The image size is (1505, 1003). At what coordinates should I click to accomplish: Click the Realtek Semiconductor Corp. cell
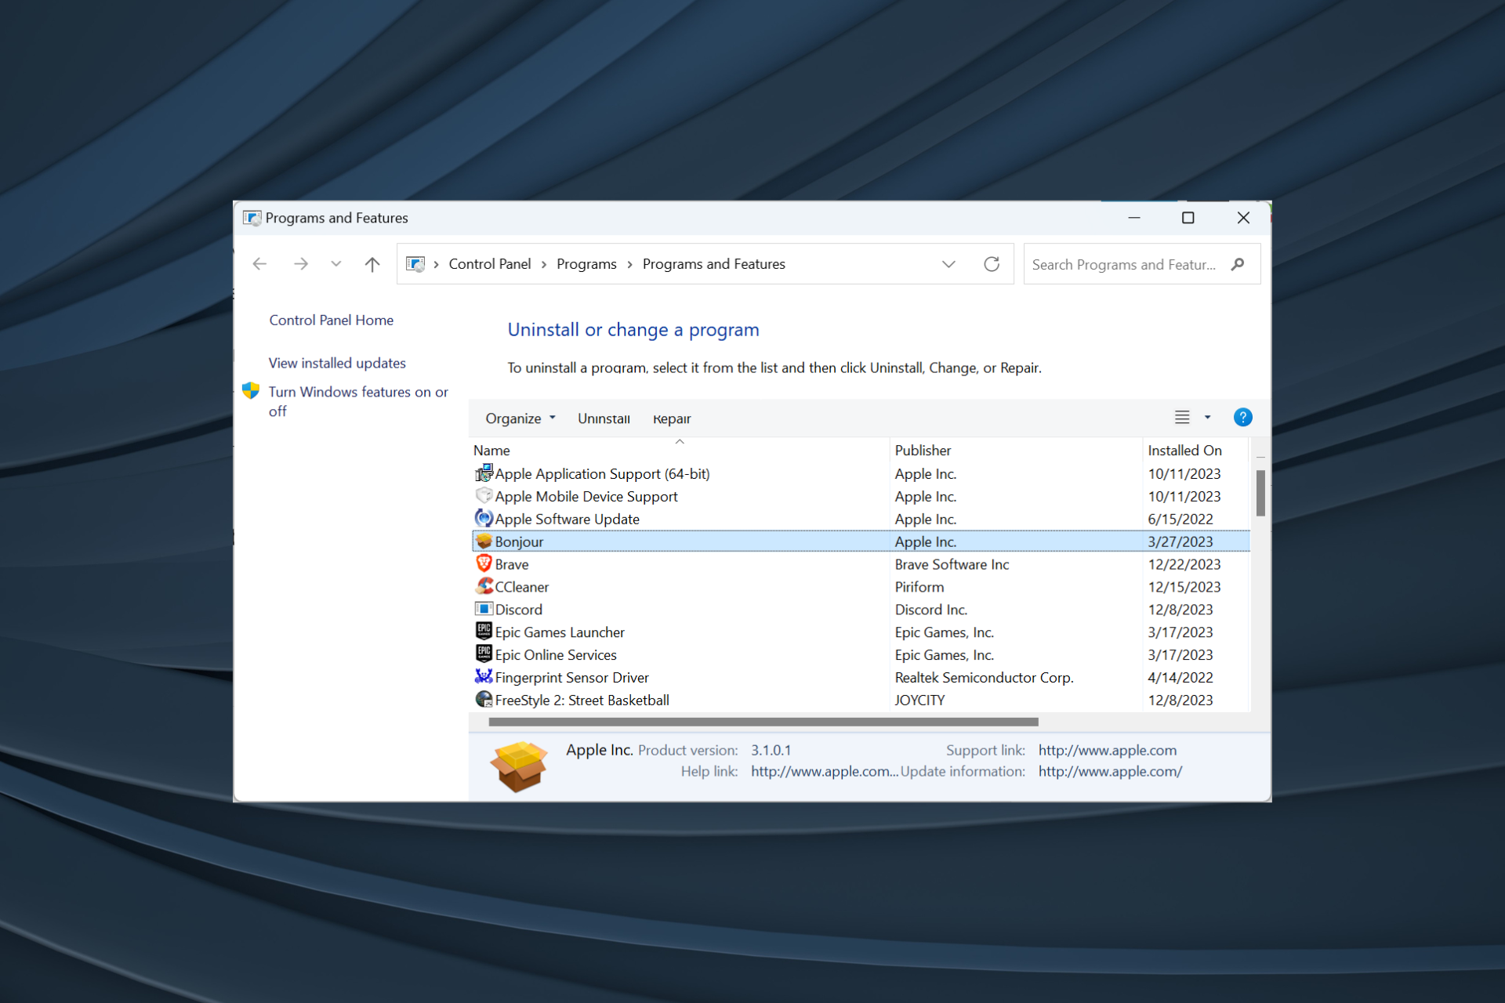985,678
